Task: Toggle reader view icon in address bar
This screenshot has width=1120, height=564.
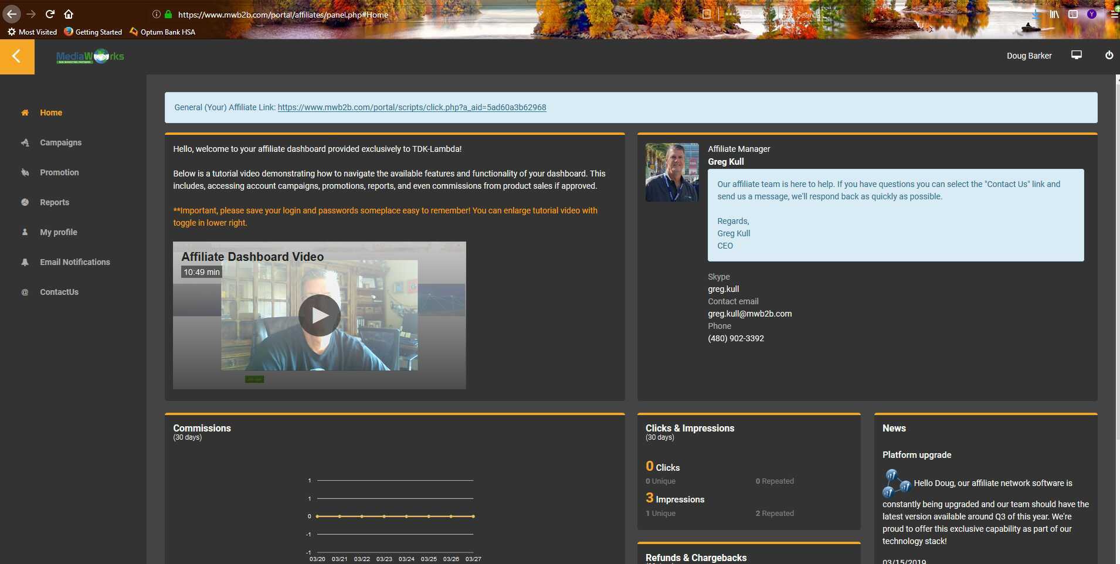Action: point(707,14)
